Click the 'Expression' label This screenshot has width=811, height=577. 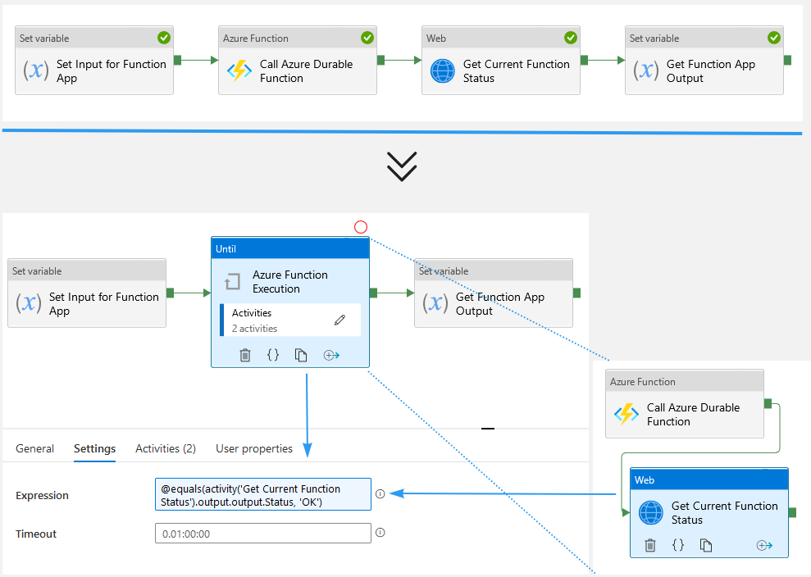tap(42, 495)
